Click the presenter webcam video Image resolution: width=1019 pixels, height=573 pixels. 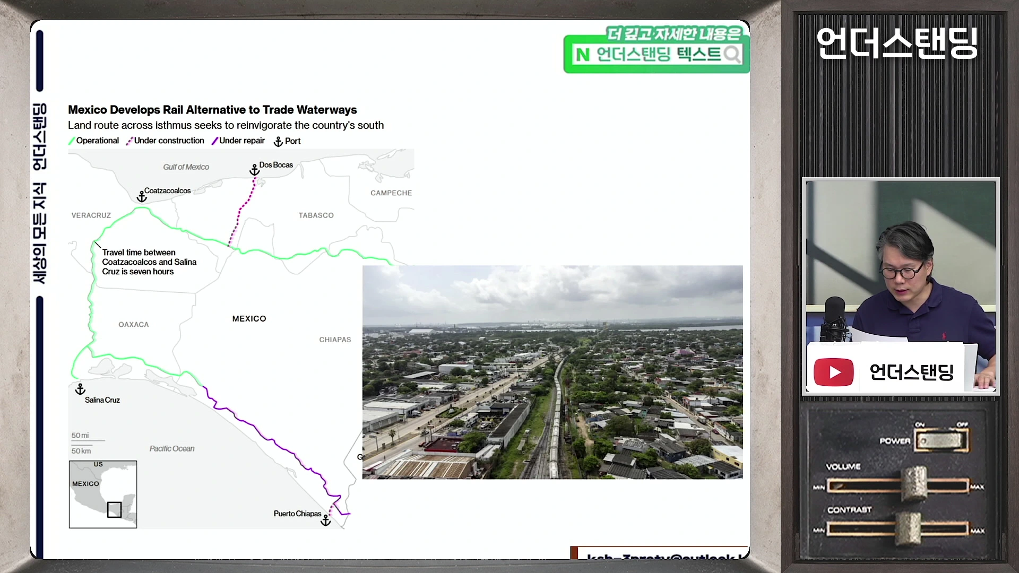tap(901, 286)
